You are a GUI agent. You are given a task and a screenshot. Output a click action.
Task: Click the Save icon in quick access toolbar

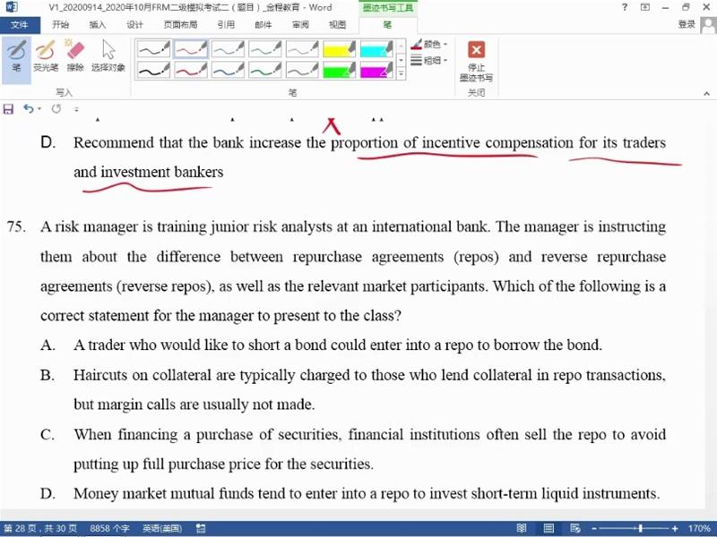9,108
